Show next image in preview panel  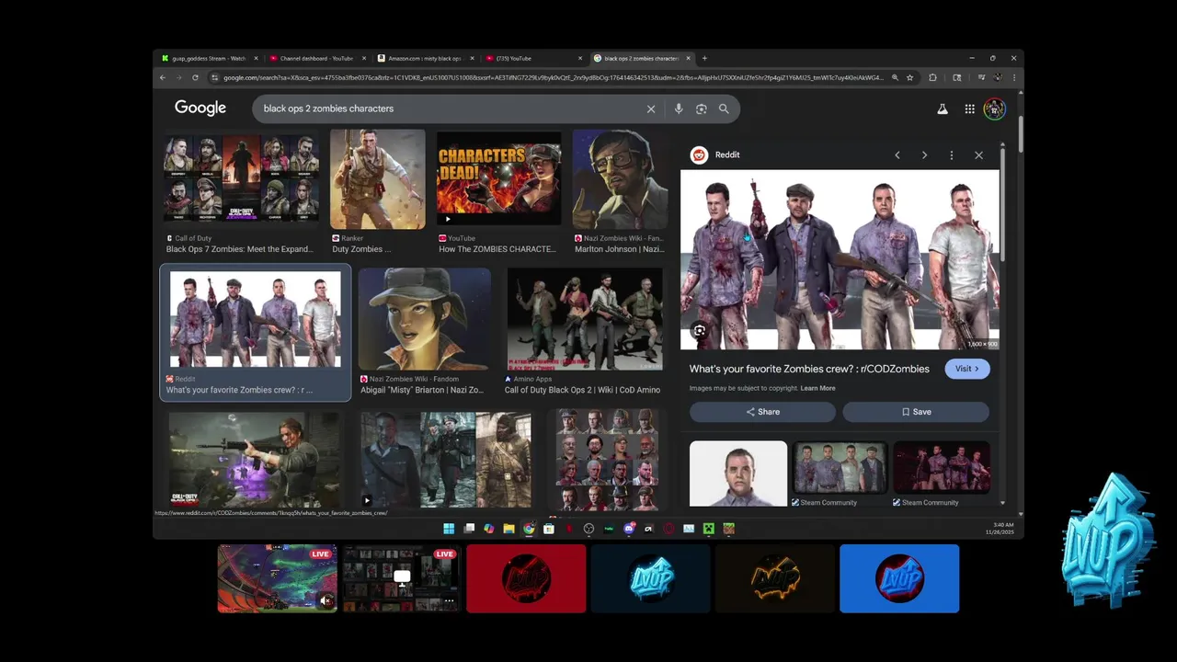(x=924, y=154)
